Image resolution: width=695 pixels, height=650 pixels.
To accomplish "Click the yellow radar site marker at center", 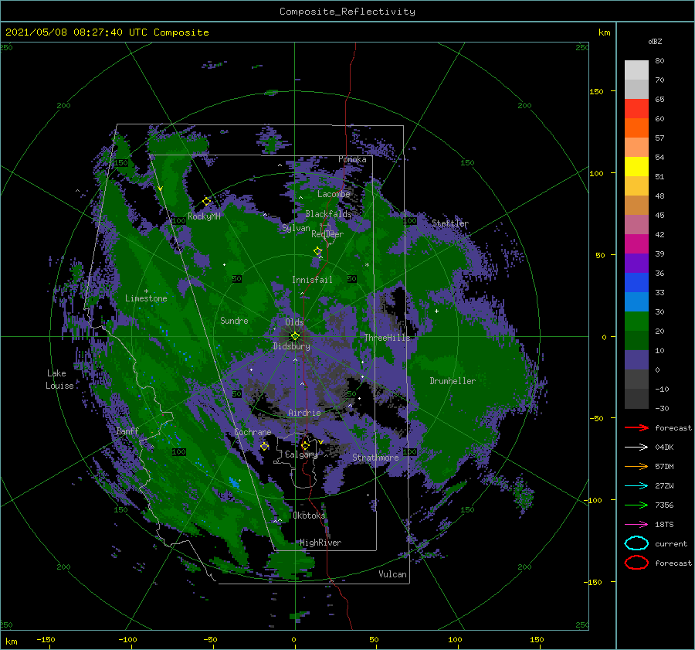I will [295, 336].
